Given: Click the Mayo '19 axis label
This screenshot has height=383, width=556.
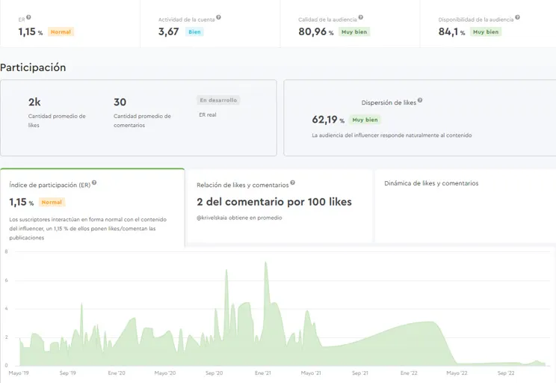Looking at the screenshot, I should point(19,373).
